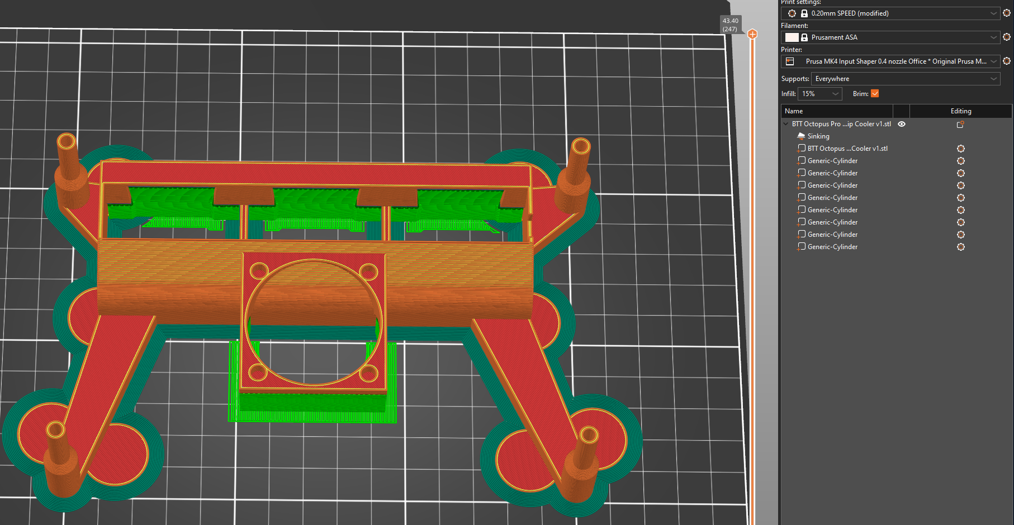Screen dimensions: 1014x525
Task: Click the lock icon on the Prusament ASA filament
Action: 805,37
